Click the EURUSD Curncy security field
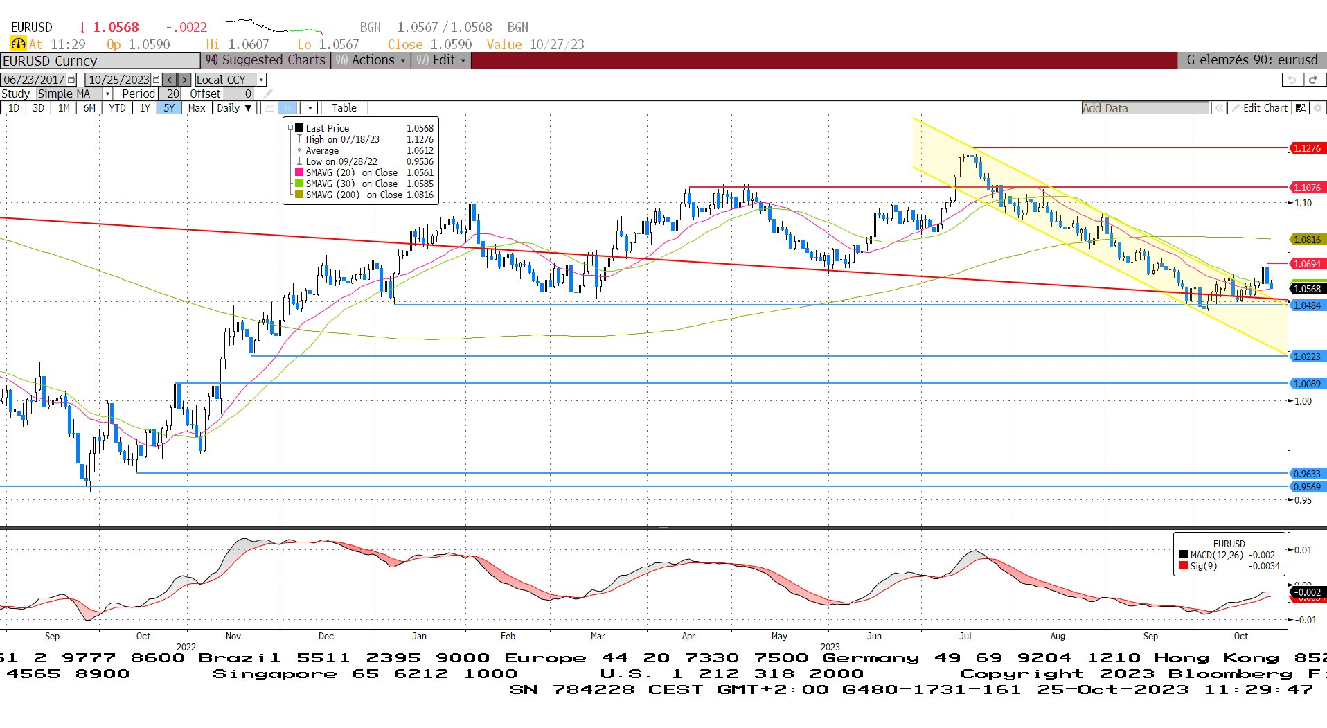The width and height of the screenshot is (1327, 728). click(x=100, y=61)
